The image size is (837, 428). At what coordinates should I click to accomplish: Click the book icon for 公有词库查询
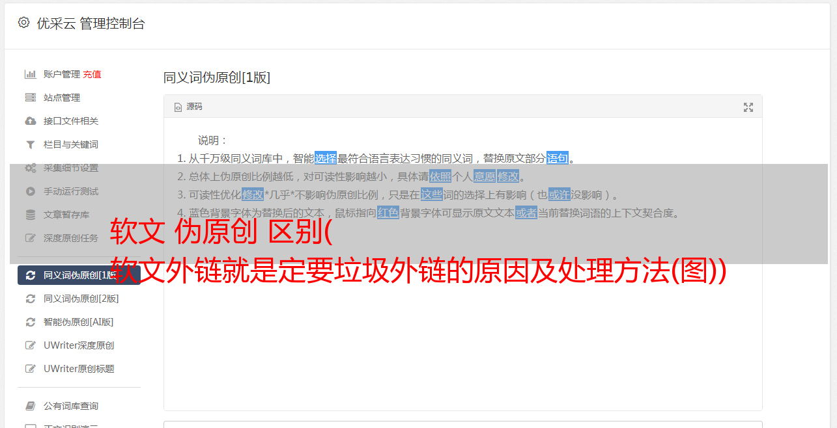click(x=30, y=406)
